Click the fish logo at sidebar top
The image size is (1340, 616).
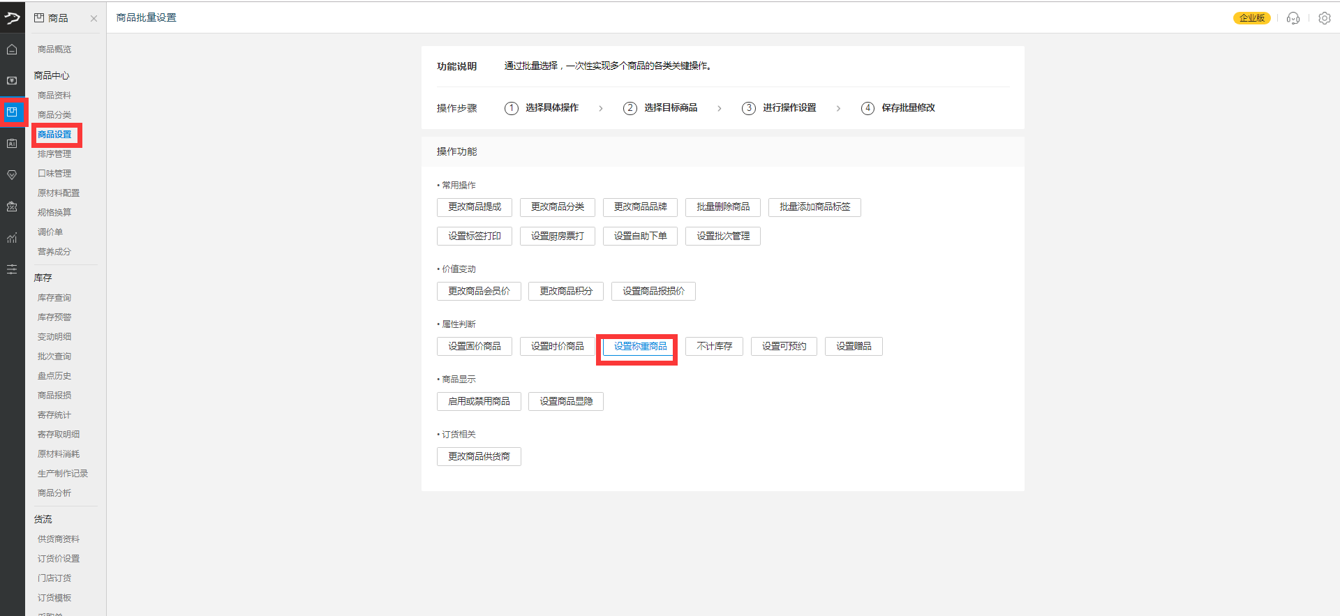pyautogui.click(x=12, y=17)
